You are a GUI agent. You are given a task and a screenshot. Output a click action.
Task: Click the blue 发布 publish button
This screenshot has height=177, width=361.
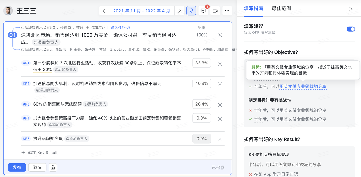(x=17, y=167)
